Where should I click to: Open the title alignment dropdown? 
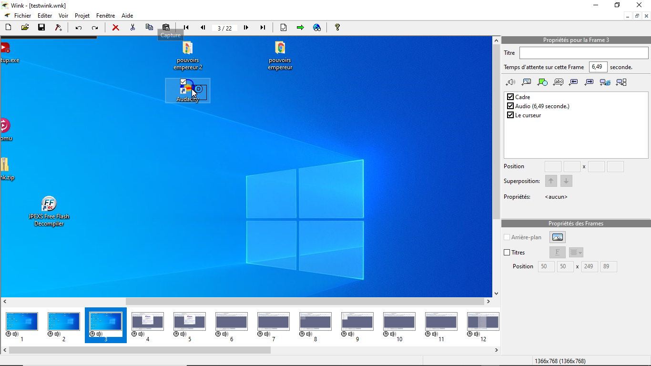coord(576,253)
